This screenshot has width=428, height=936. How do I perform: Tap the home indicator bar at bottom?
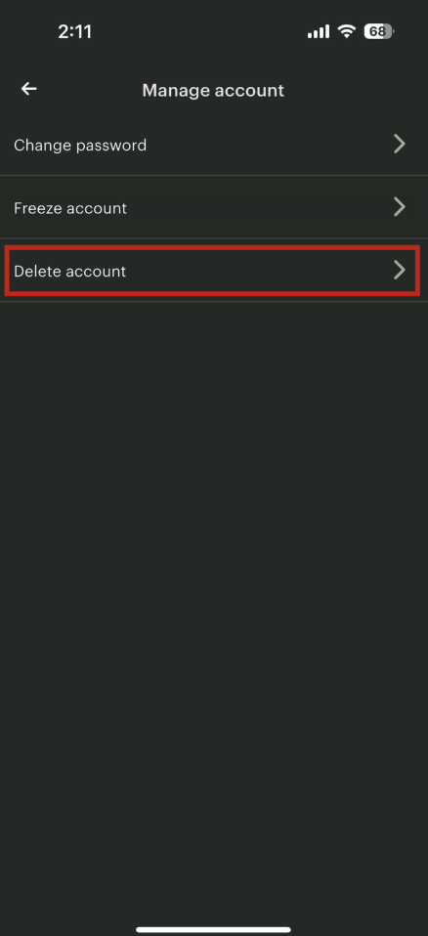(x=213, y=929)
